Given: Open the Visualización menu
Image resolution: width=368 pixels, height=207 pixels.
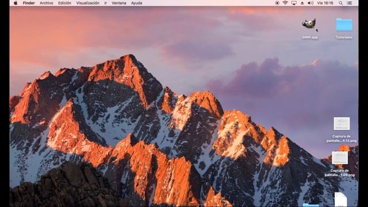Looking at the screenshot, I should 88,3.
